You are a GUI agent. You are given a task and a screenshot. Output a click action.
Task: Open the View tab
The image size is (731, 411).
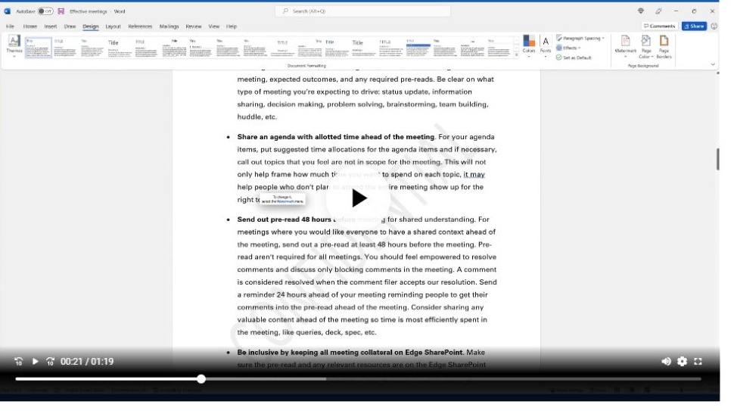[x=214, y=26]
